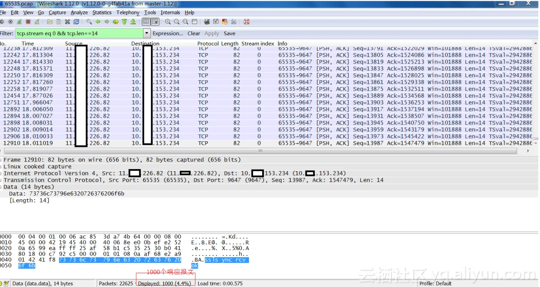Jump to the last packet

coord(133,22)
